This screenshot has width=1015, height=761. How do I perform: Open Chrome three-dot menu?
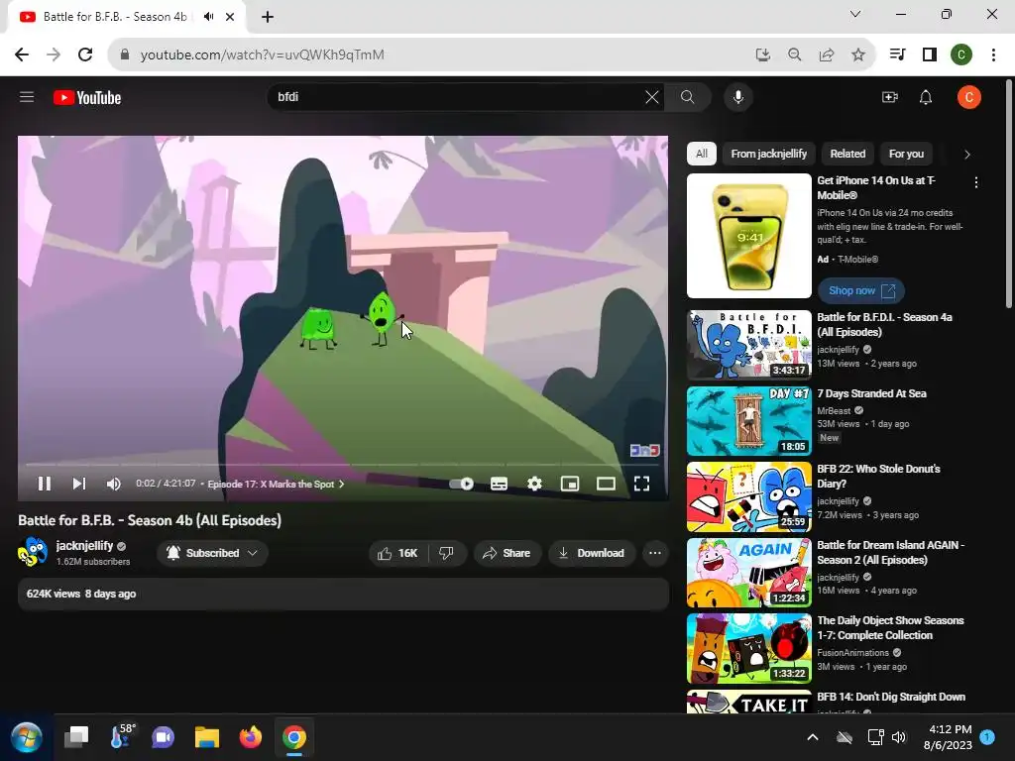click(x=993, y=54)
